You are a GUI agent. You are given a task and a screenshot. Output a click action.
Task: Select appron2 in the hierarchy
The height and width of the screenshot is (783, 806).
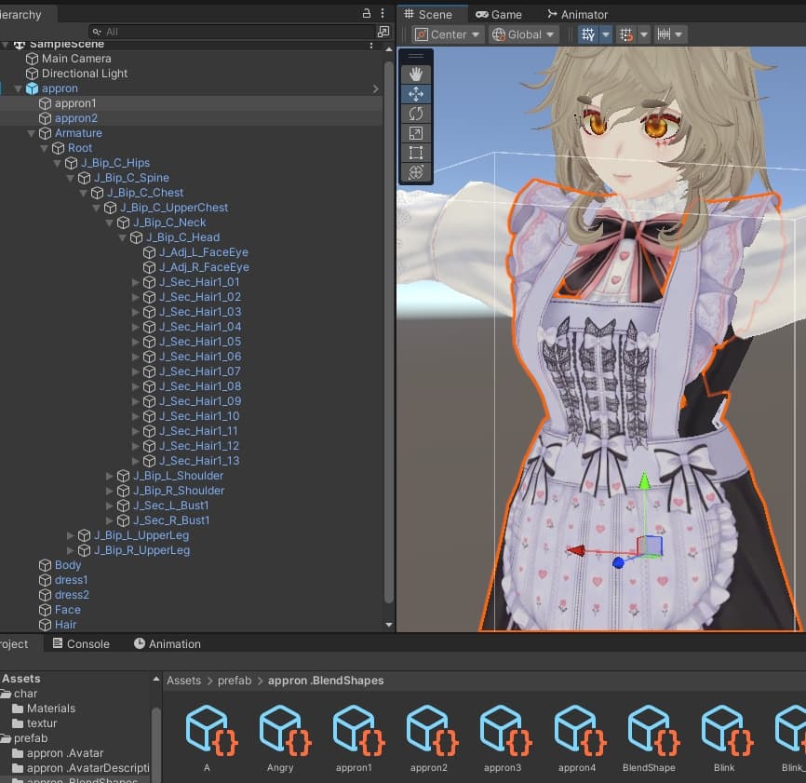pos(75,118)
